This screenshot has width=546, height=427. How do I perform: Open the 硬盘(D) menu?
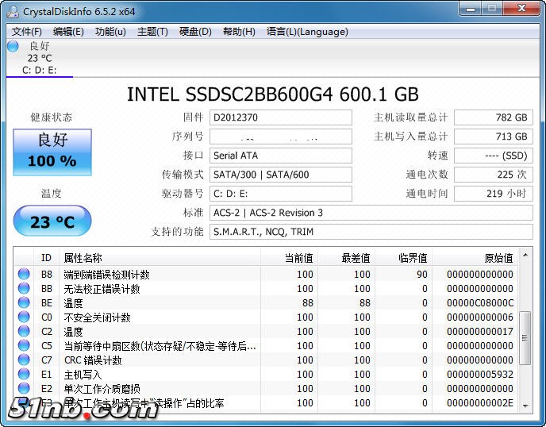[x=195, y=32]
